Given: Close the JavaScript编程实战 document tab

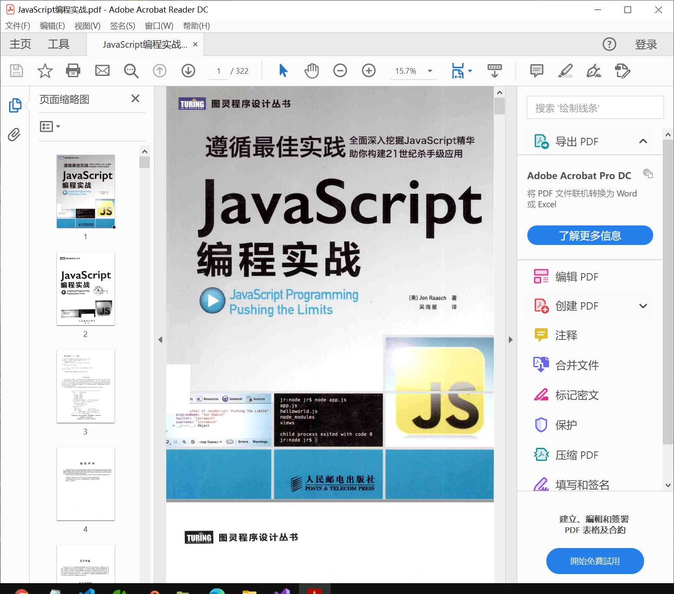Looking at the screenshot, I should click(195, 44).
